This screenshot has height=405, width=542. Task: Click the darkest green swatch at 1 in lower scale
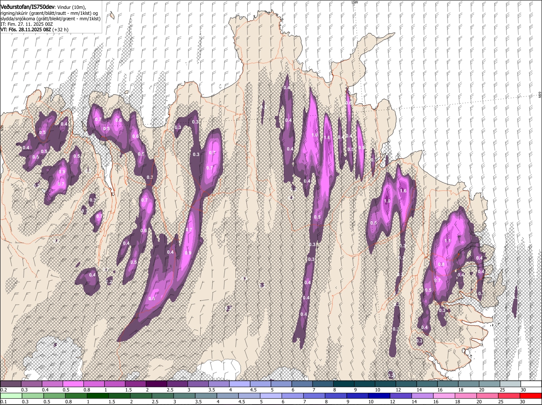click(x=98, y=396)
